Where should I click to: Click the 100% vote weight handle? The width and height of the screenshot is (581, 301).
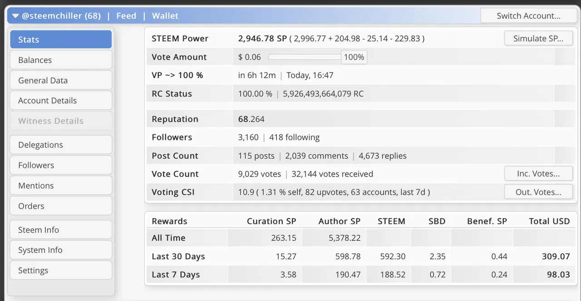pyautogui.click(x=354, y=57)
